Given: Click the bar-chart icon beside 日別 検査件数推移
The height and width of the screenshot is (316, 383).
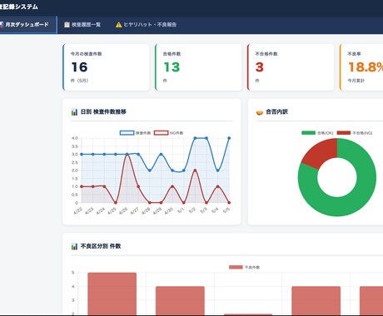Looking at the screenshot, I should click(x=74, y=112).
